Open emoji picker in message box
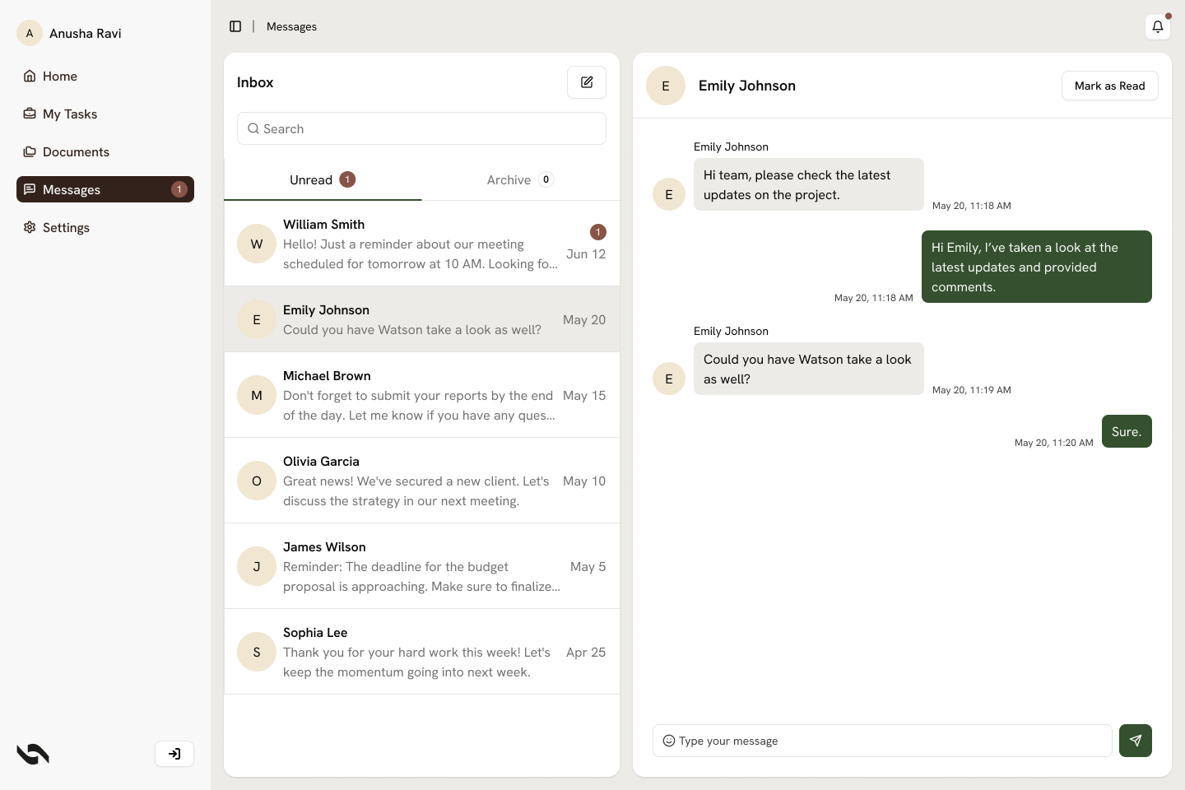Screen dimensions: 1185x790 click(x=669, y=741)
